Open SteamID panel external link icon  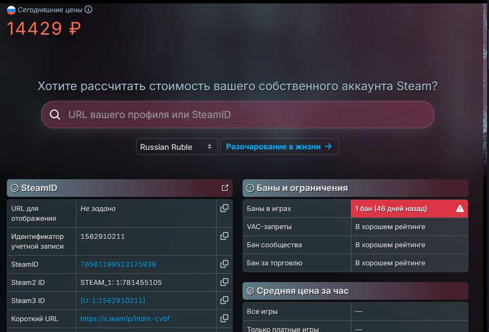click(225, 188)
